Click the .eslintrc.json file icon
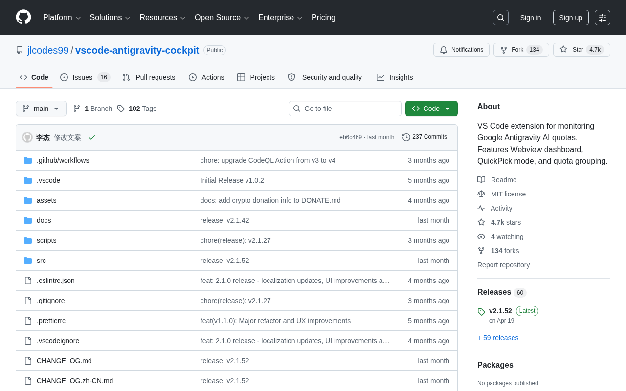 point(28,281)
